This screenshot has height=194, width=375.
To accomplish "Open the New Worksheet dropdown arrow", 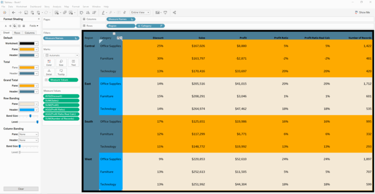I will click(60, 12).
